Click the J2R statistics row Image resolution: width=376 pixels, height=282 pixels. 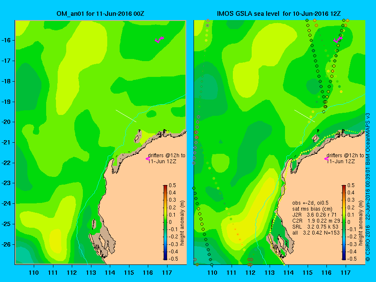click(x=314, y=214)
